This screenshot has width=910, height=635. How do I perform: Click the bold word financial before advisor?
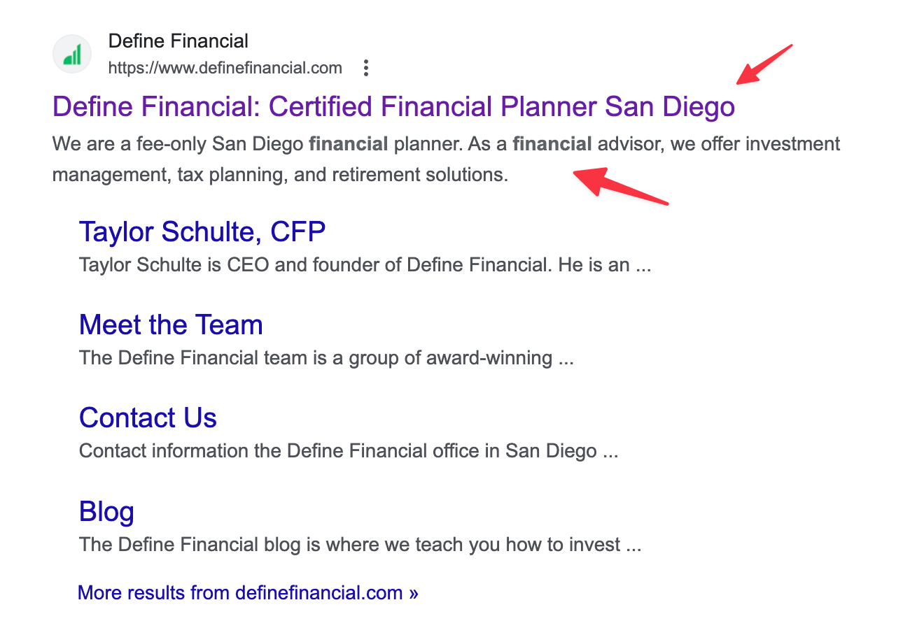pos(552,144)
